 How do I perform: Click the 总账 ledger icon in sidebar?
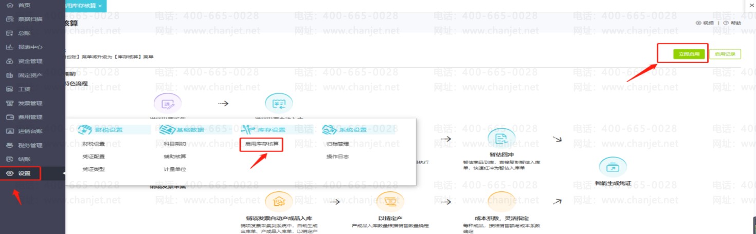point(9,33)
